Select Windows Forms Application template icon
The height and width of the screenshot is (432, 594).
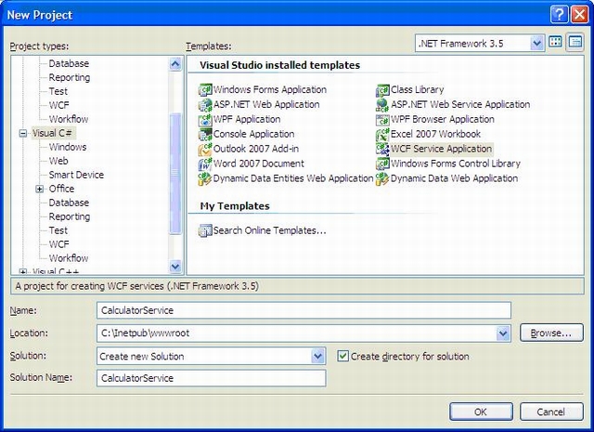tap(205, 90)
